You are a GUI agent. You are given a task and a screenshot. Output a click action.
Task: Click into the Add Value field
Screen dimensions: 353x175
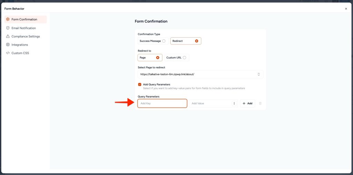point(210,103)
